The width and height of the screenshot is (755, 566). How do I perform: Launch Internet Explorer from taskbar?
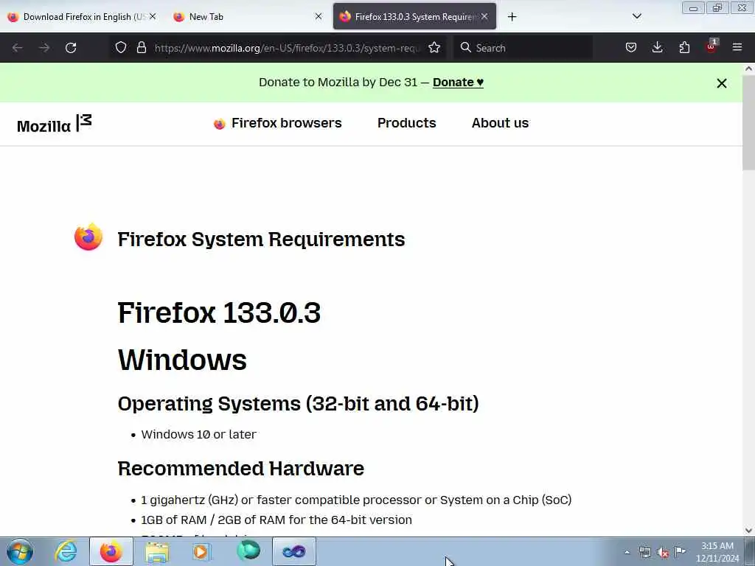click(x=66, y=551)
